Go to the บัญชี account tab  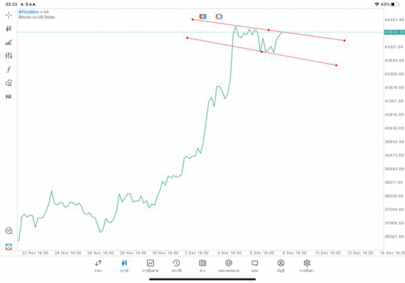280,265
